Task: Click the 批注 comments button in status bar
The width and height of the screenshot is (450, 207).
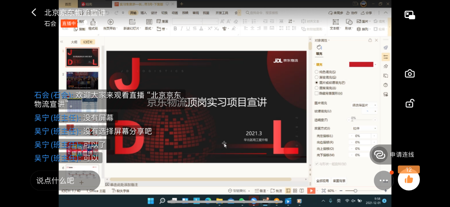Action: (x=277, y=191)
